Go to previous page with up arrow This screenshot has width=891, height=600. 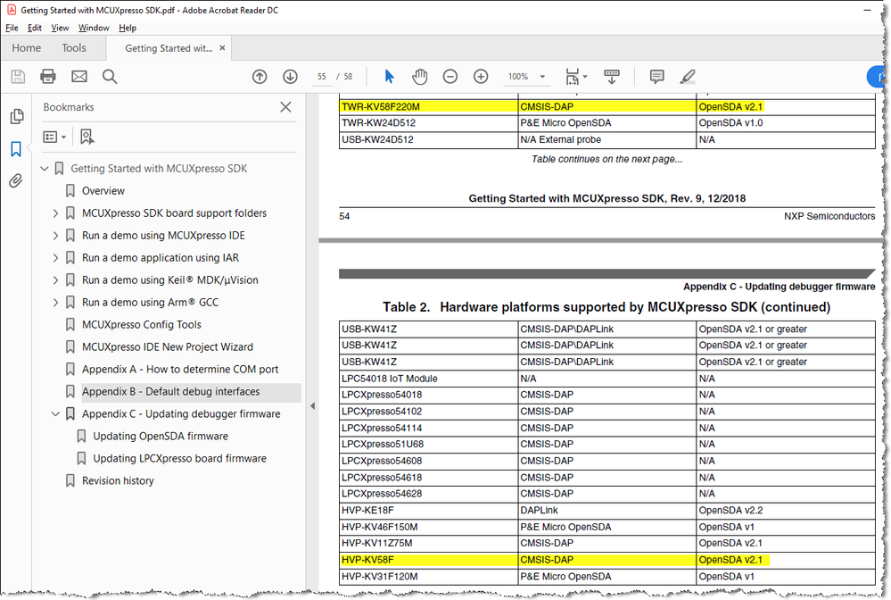click(x=260, y=77)
